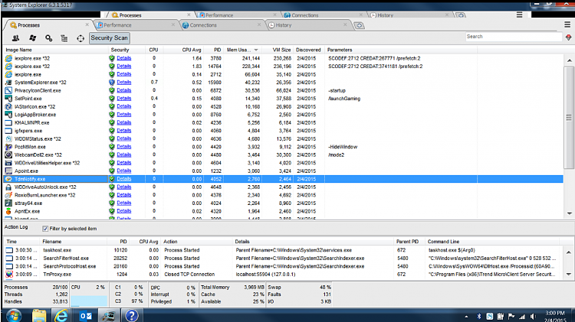Click ApntEx.exe process icon
This screenshot has height=322, width=575.
tap(8, 211)
